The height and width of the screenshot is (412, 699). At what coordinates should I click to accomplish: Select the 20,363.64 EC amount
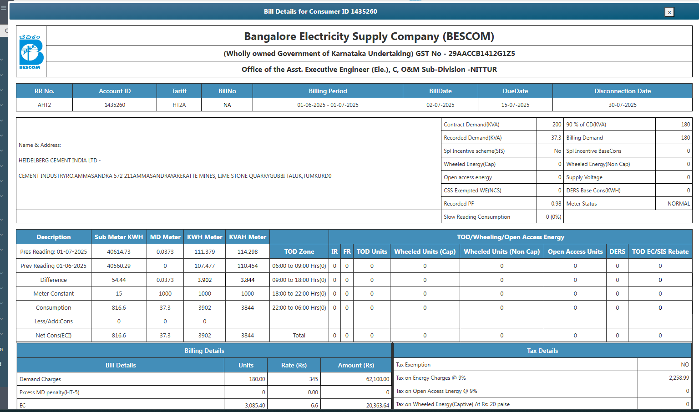(378, 406)
